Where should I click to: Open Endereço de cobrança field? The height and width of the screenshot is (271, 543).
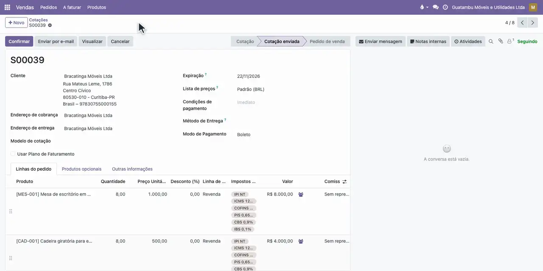(118, 116)
